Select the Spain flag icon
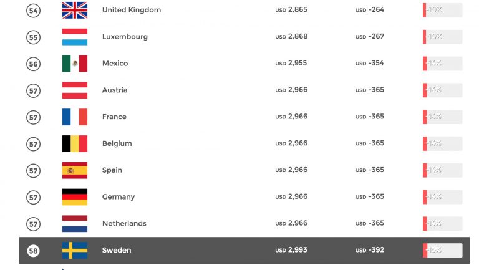The image size is (479, 270). point(74,170)
